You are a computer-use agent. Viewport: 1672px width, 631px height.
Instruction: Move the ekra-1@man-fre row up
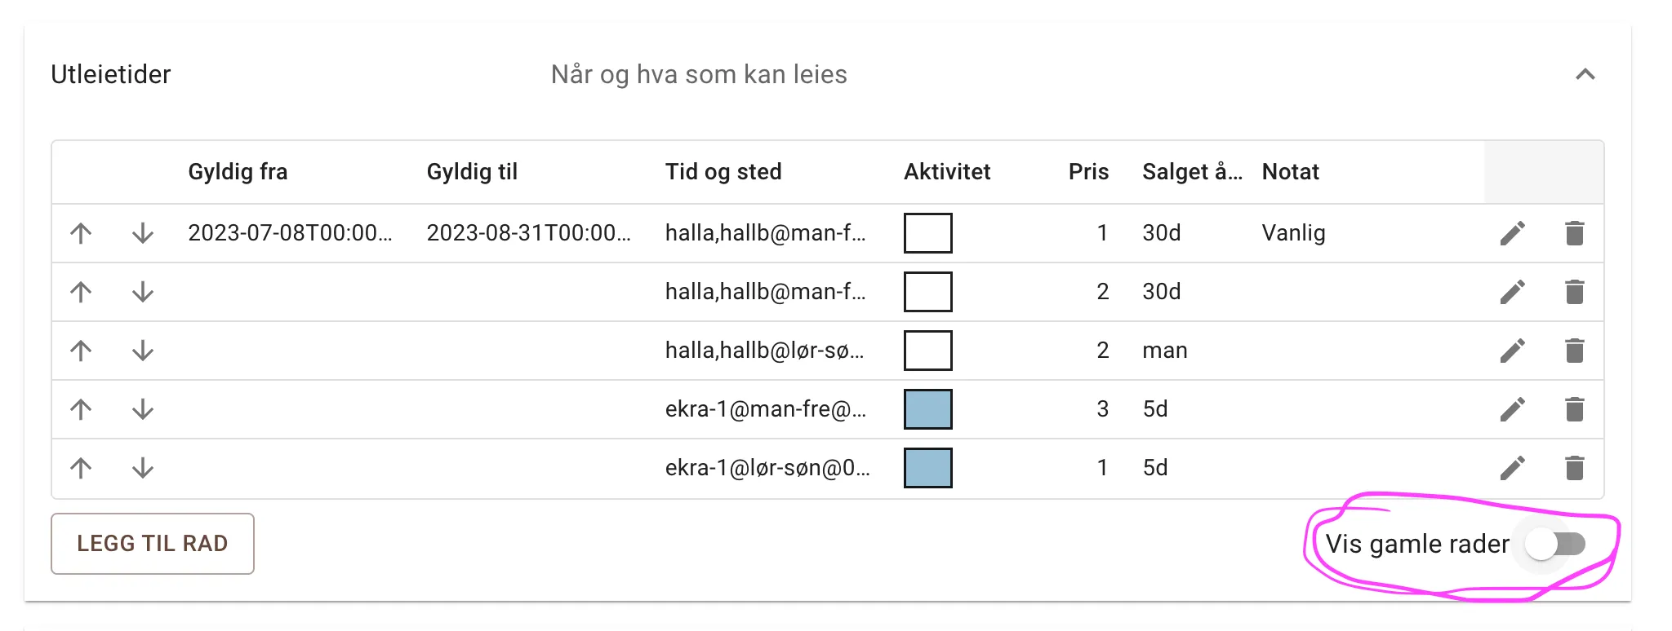click(81, 409)
